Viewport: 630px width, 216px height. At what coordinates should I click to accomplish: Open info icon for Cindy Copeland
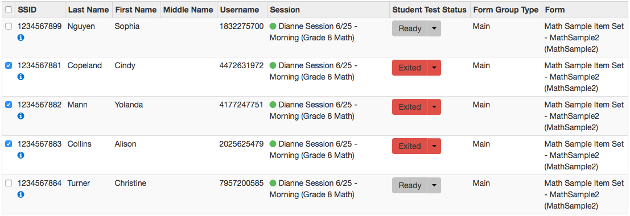tap(21, 77)
